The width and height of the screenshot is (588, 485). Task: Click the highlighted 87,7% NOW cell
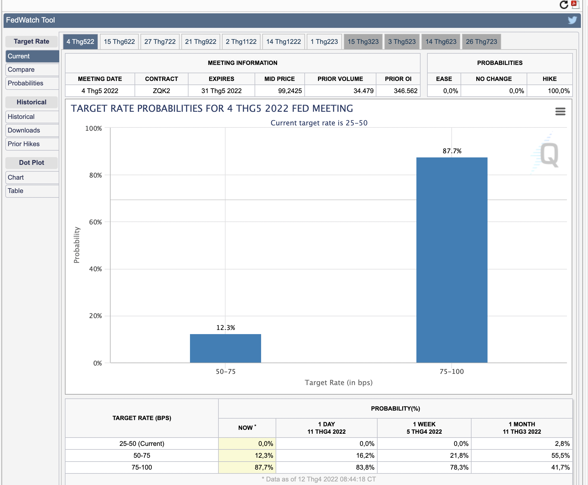pyautogui.click(x=247, y=468)
